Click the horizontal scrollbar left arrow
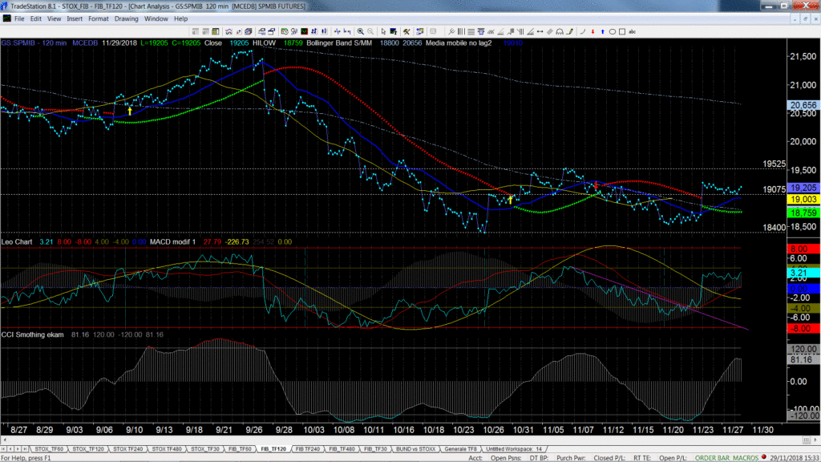821x462 pixels. tap(4, 440)
